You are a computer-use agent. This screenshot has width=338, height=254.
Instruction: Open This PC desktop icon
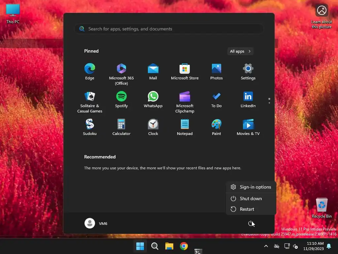(13, 14)
